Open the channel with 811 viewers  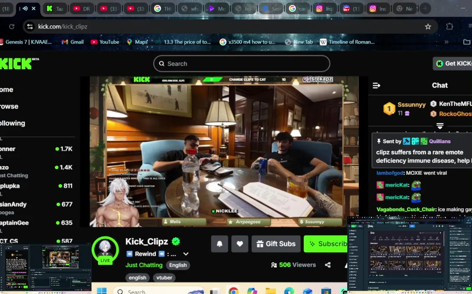pos(37,186)
